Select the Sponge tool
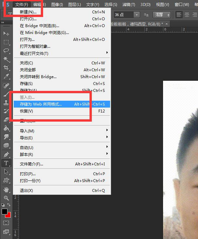This screenshot has height=239, width=198. tap(6, 145)
